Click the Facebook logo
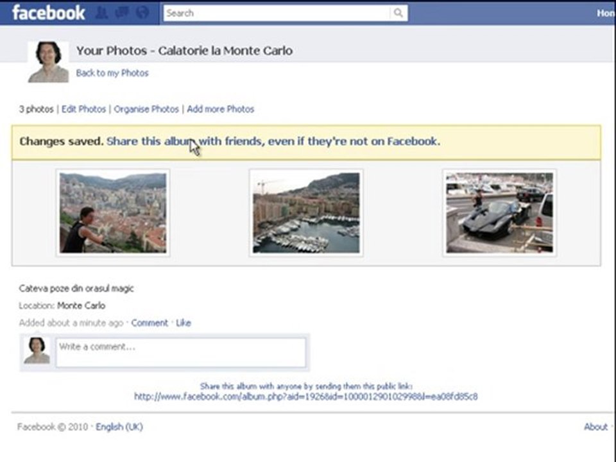Screen dimensions: 616x462 click(x=48, y=13)
